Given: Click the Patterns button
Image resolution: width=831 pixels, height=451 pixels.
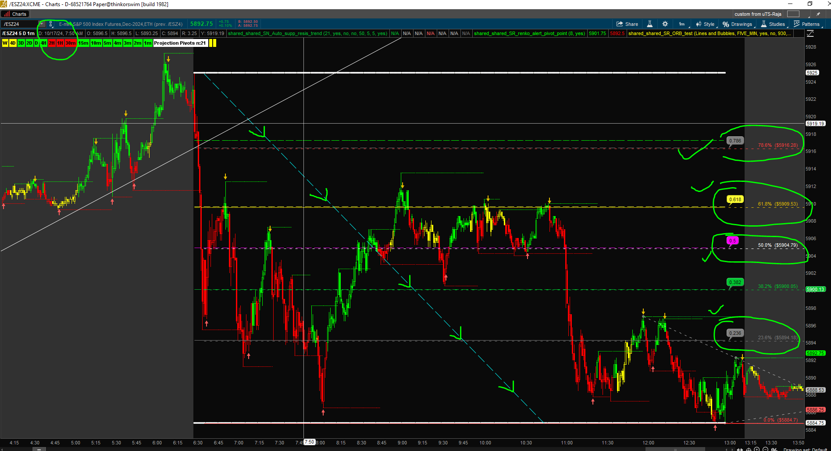Looking at the screenshot, I should (807, 24).
